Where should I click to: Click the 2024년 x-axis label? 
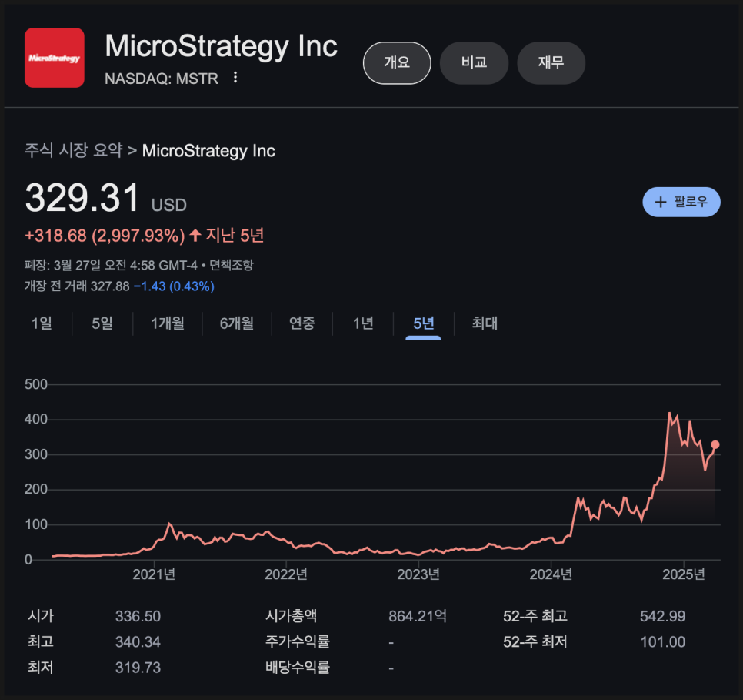[551, 574]
